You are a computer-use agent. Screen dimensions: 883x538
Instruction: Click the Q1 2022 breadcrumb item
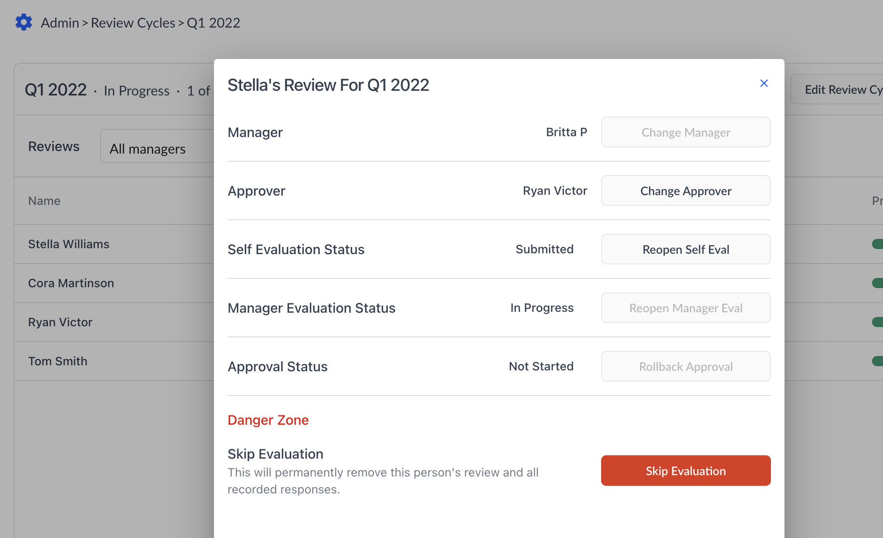point(214,23)
